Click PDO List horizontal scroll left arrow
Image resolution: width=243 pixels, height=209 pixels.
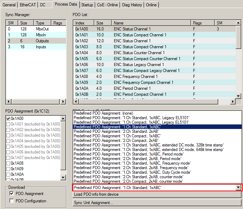76,101
